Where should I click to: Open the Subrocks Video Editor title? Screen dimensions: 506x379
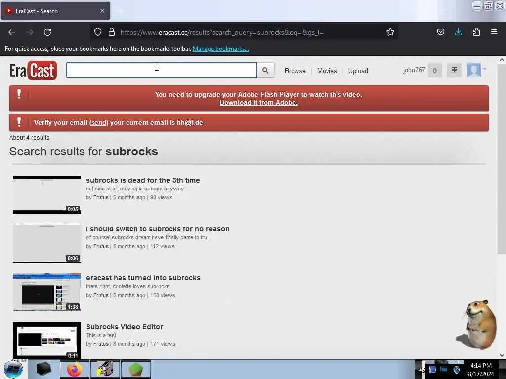click(x=125, y=327)
